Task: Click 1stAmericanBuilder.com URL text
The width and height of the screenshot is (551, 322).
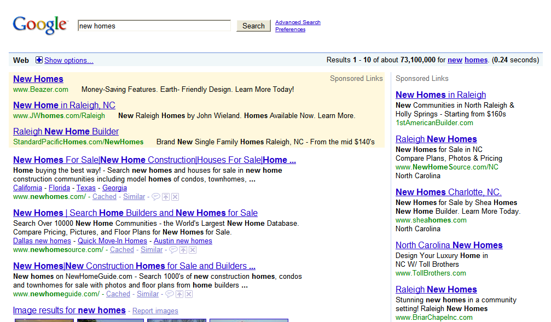Action: pos(434,123)
